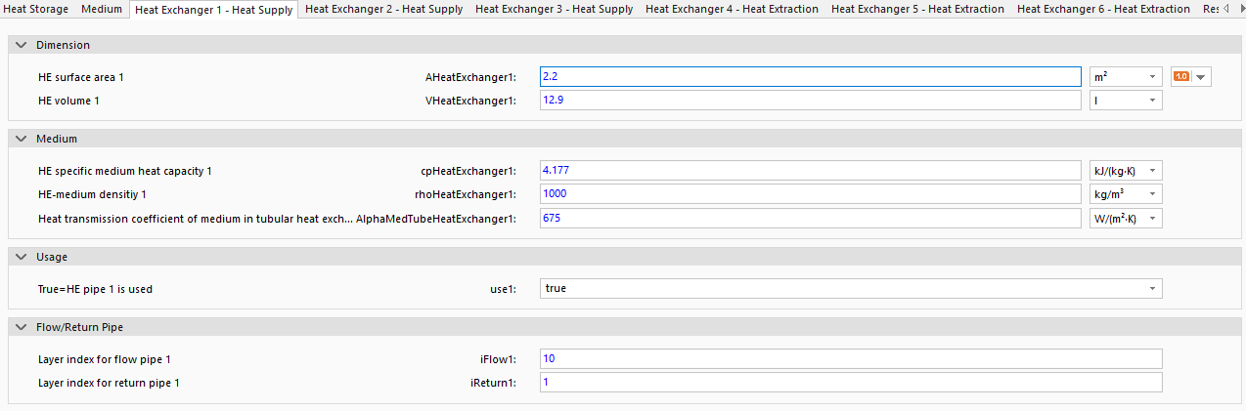Viewport: 1246px width, 411px height.
Task: Click 'Layer index for return pipe 1' label
Action: (x=109, y=383)
